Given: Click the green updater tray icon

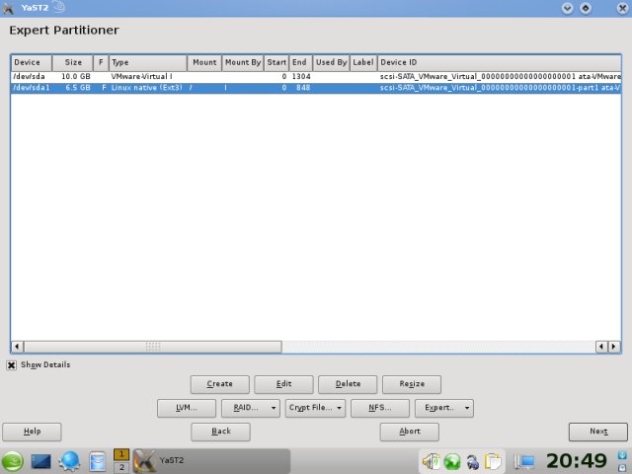Looking at the screenshot, I should 452,462.
